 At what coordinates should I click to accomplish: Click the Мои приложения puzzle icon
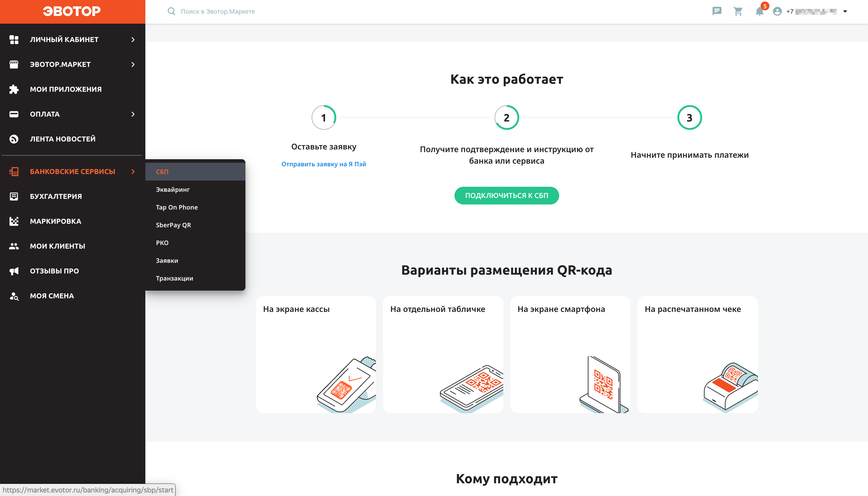click(x=14, y=89)
